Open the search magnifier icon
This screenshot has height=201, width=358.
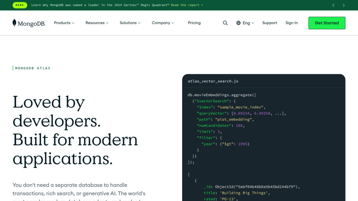pyautogui.click(x=225, y=23)
